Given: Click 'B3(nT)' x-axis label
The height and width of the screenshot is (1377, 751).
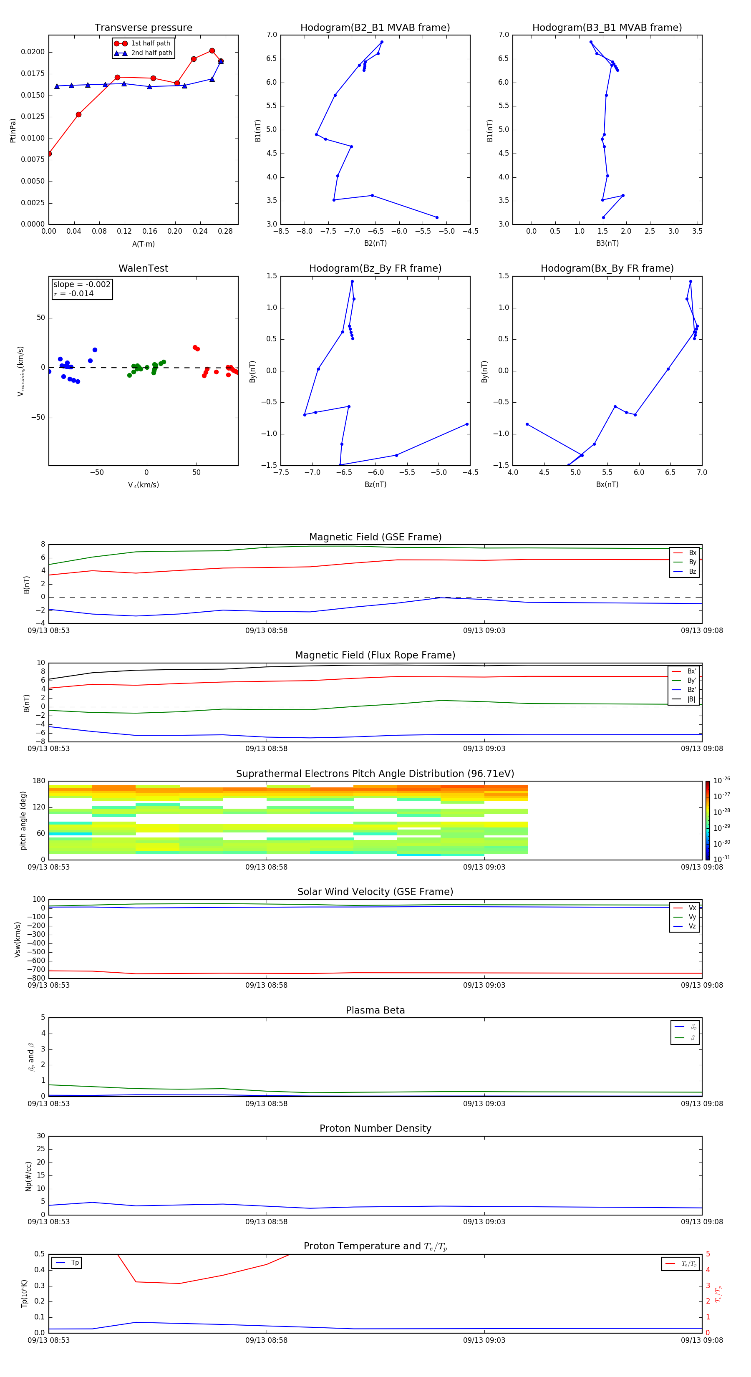Looking at the screenshot, I should [607, 243].
